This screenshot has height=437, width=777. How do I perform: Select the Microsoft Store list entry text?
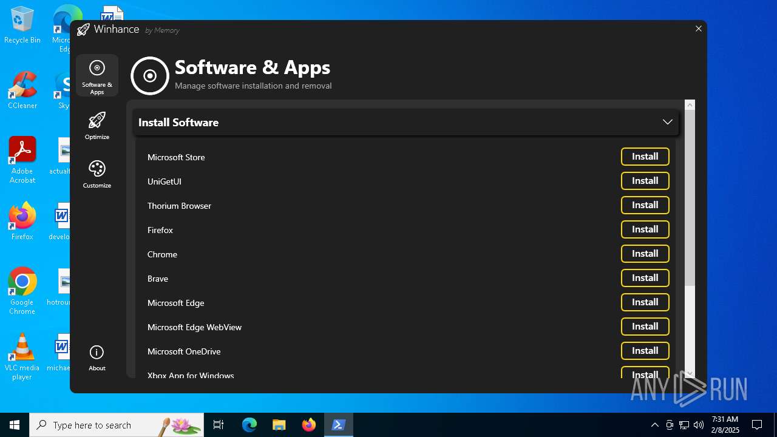[176, 157]
